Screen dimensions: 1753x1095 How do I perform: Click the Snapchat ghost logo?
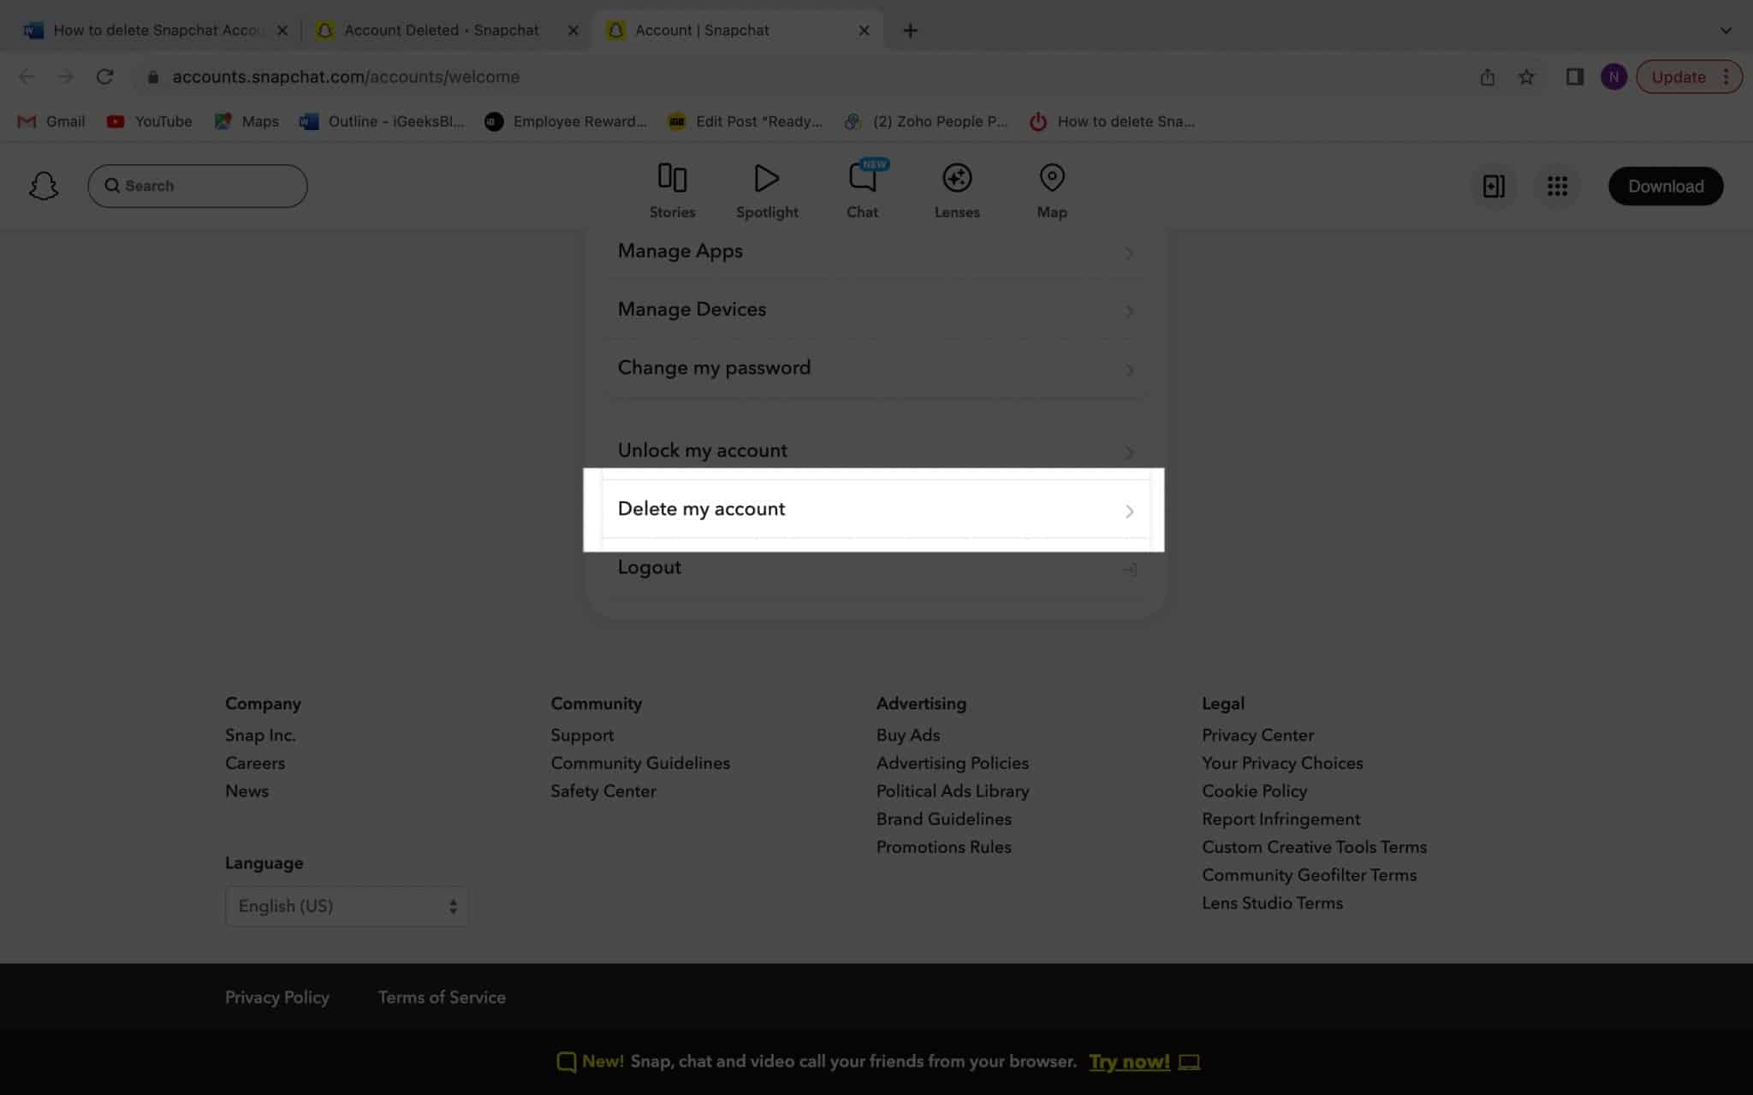pos(44,186)
